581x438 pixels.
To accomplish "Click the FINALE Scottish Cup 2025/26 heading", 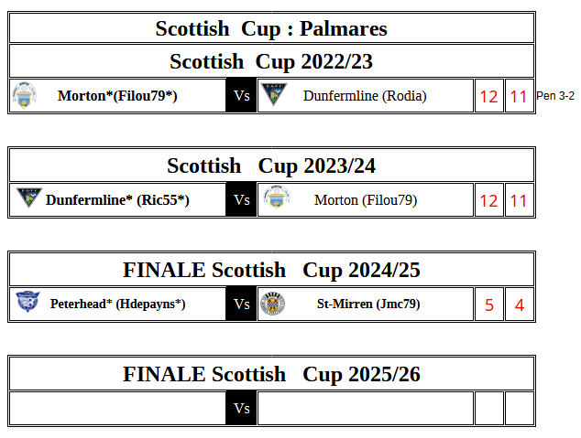I will pos(271,374).
